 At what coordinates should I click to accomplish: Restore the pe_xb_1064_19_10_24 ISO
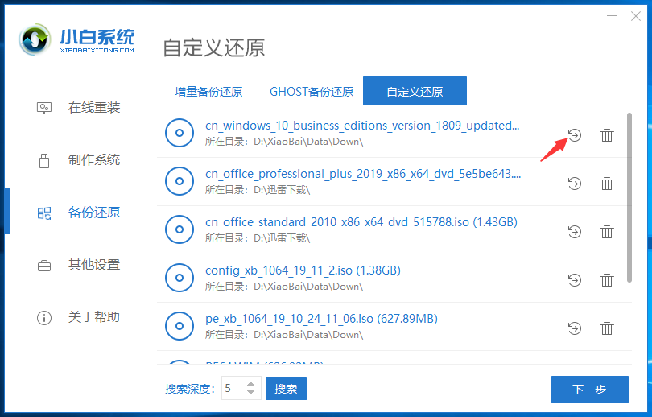point(574,328)
